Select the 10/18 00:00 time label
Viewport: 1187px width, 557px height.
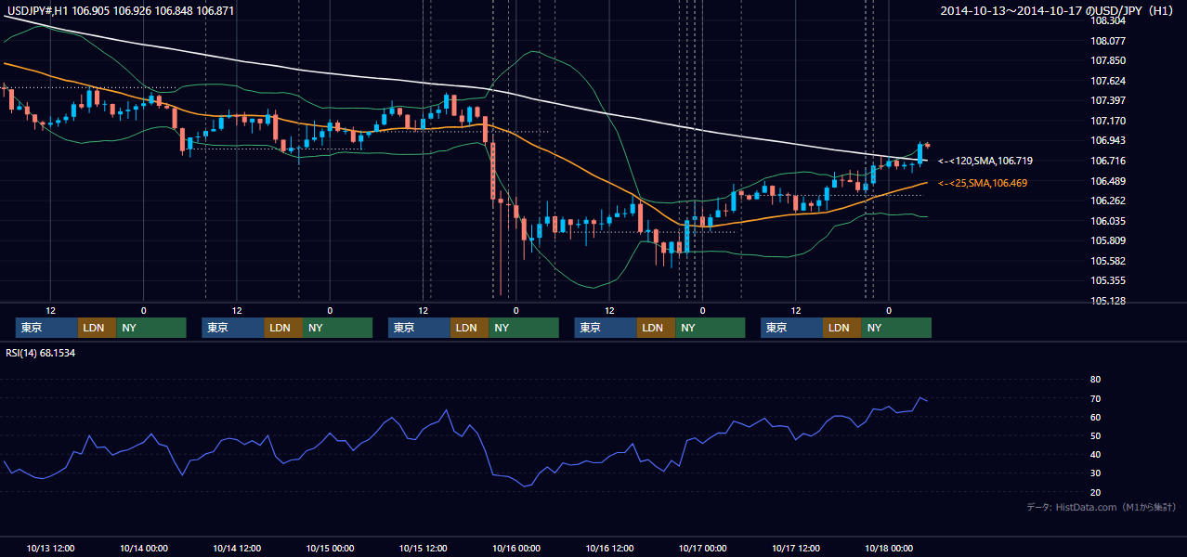[889, 548]
